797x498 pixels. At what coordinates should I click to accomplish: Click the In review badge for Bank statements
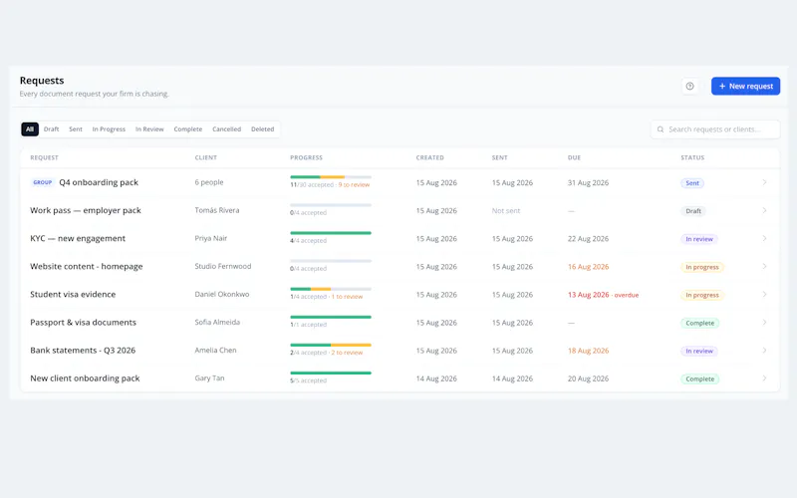coord(699,351)
